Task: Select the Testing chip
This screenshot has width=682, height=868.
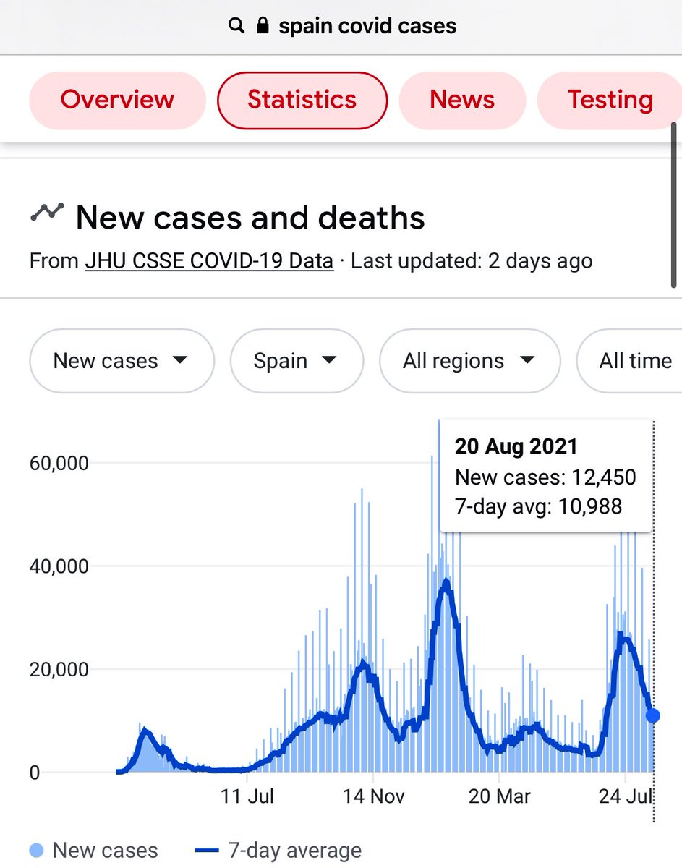Action: coord(611,101)
